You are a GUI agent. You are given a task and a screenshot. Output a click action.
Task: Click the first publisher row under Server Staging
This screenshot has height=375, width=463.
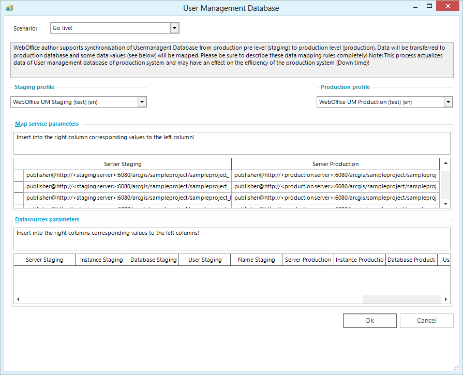tap(123, 175)
